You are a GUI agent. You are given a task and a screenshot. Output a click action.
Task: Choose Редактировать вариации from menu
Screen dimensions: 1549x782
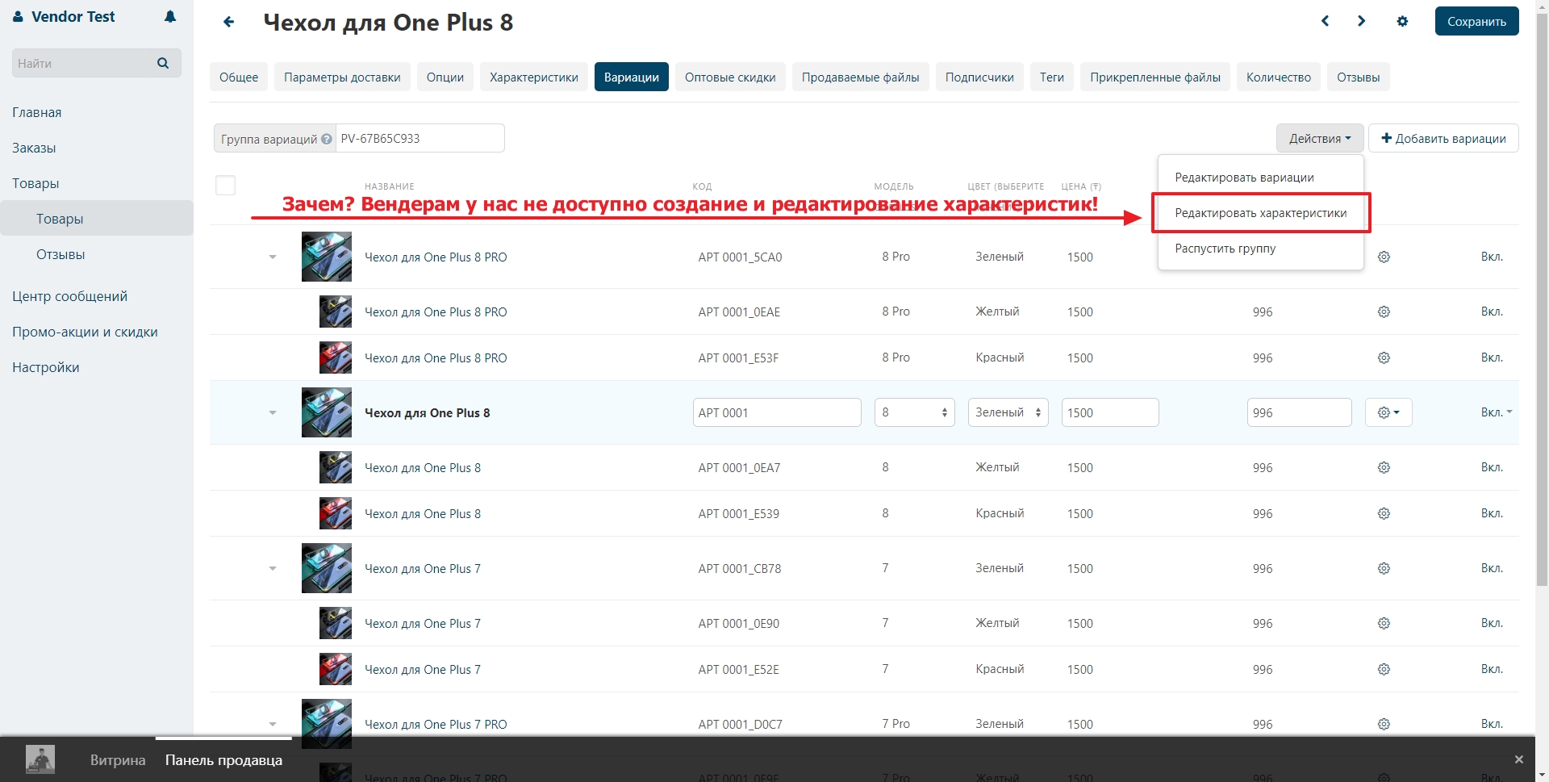(1261, 178)
